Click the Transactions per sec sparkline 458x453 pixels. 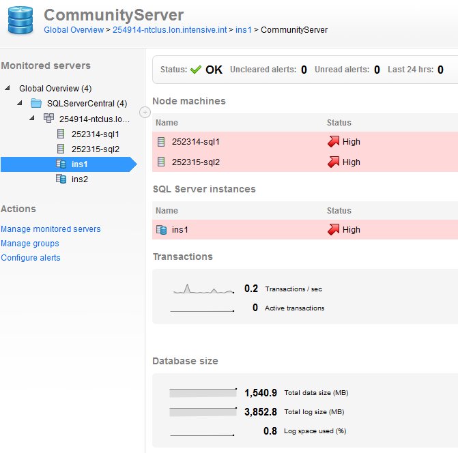coord(203,289)
